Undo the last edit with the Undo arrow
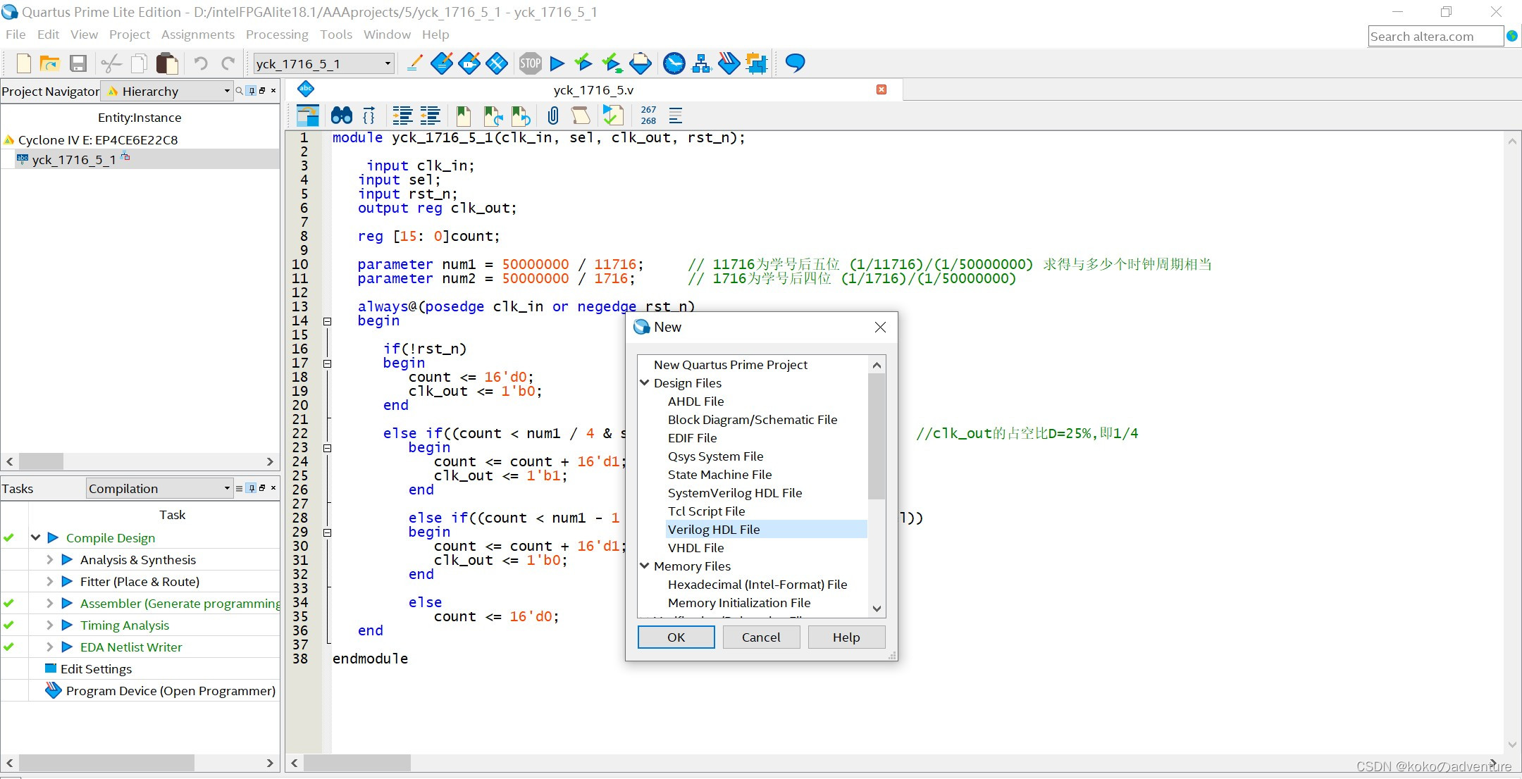The height and width of the screenshot is (779, 1522). point(201,63)
